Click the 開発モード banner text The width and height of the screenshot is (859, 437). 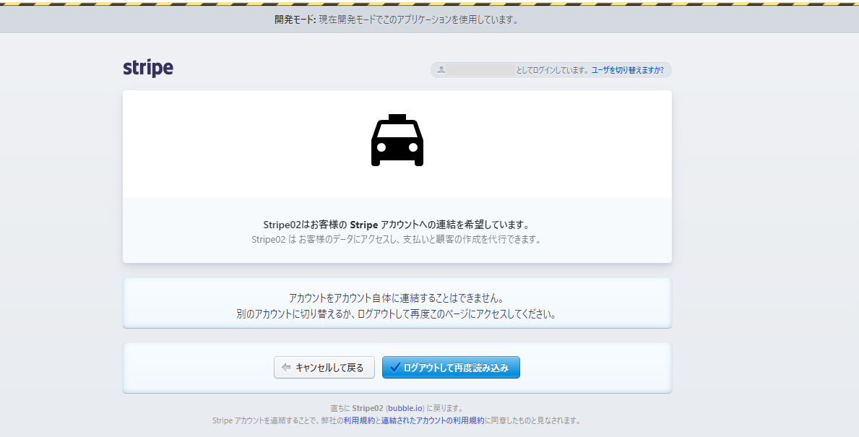[396, 20]
